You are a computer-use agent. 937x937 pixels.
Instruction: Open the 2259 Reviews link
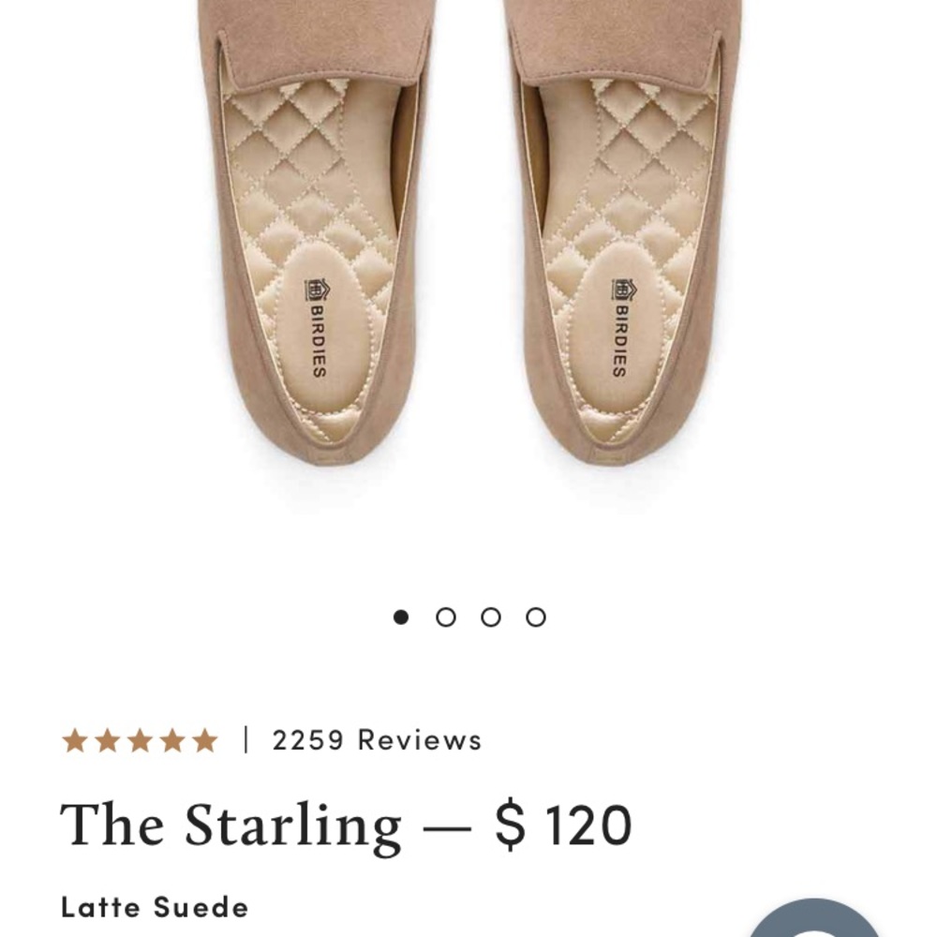coord(377,740)
